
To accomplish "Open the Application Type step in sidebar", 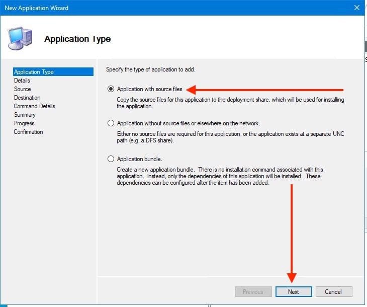I will click(x=34, y=72).
